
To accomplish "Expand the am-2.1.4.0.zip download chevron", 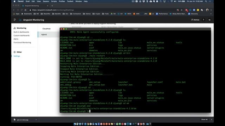I will [36, 120].
